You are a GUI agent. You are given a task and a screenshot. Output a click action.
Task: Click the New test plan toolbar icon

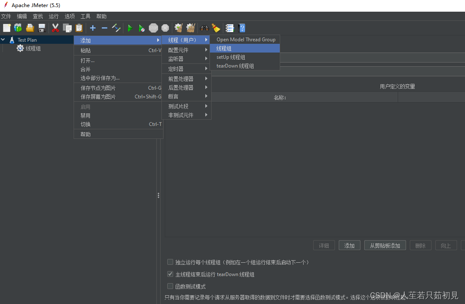pyautogui.click(x=7, y=28)
